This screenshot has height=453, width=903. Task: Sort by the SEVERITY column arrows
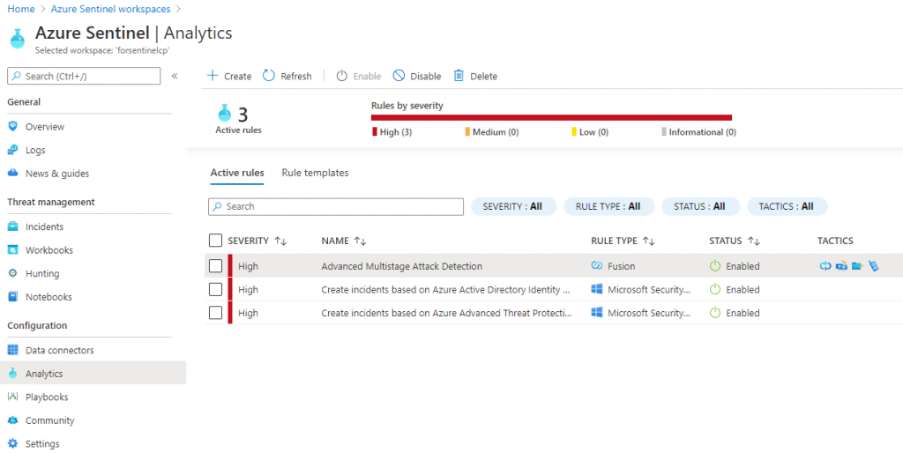tap(280, 241)
